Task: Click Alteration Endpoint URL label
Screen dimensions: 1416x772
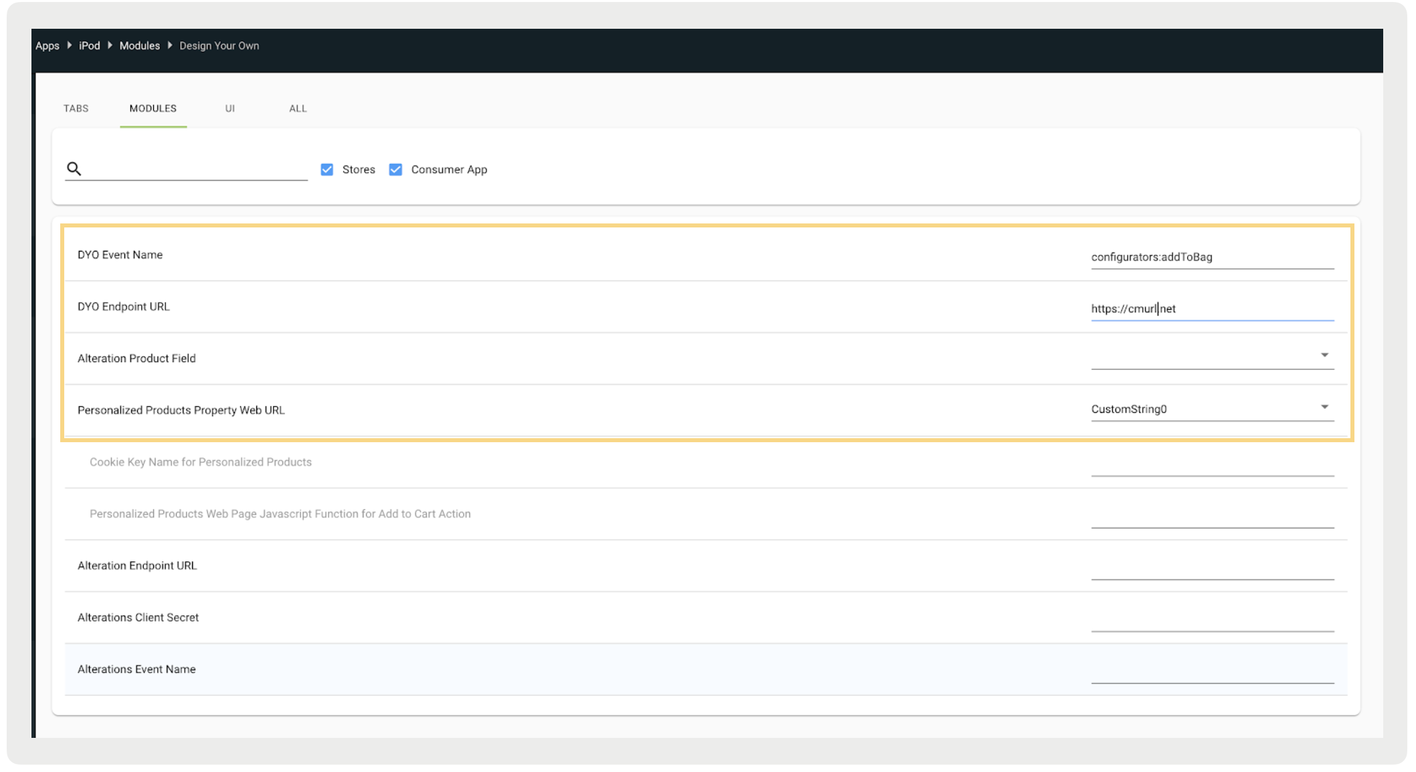Action: (137, 566)
